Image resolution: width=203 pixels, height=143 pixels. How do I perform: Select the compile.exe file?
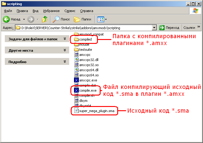tap(87, 90)
